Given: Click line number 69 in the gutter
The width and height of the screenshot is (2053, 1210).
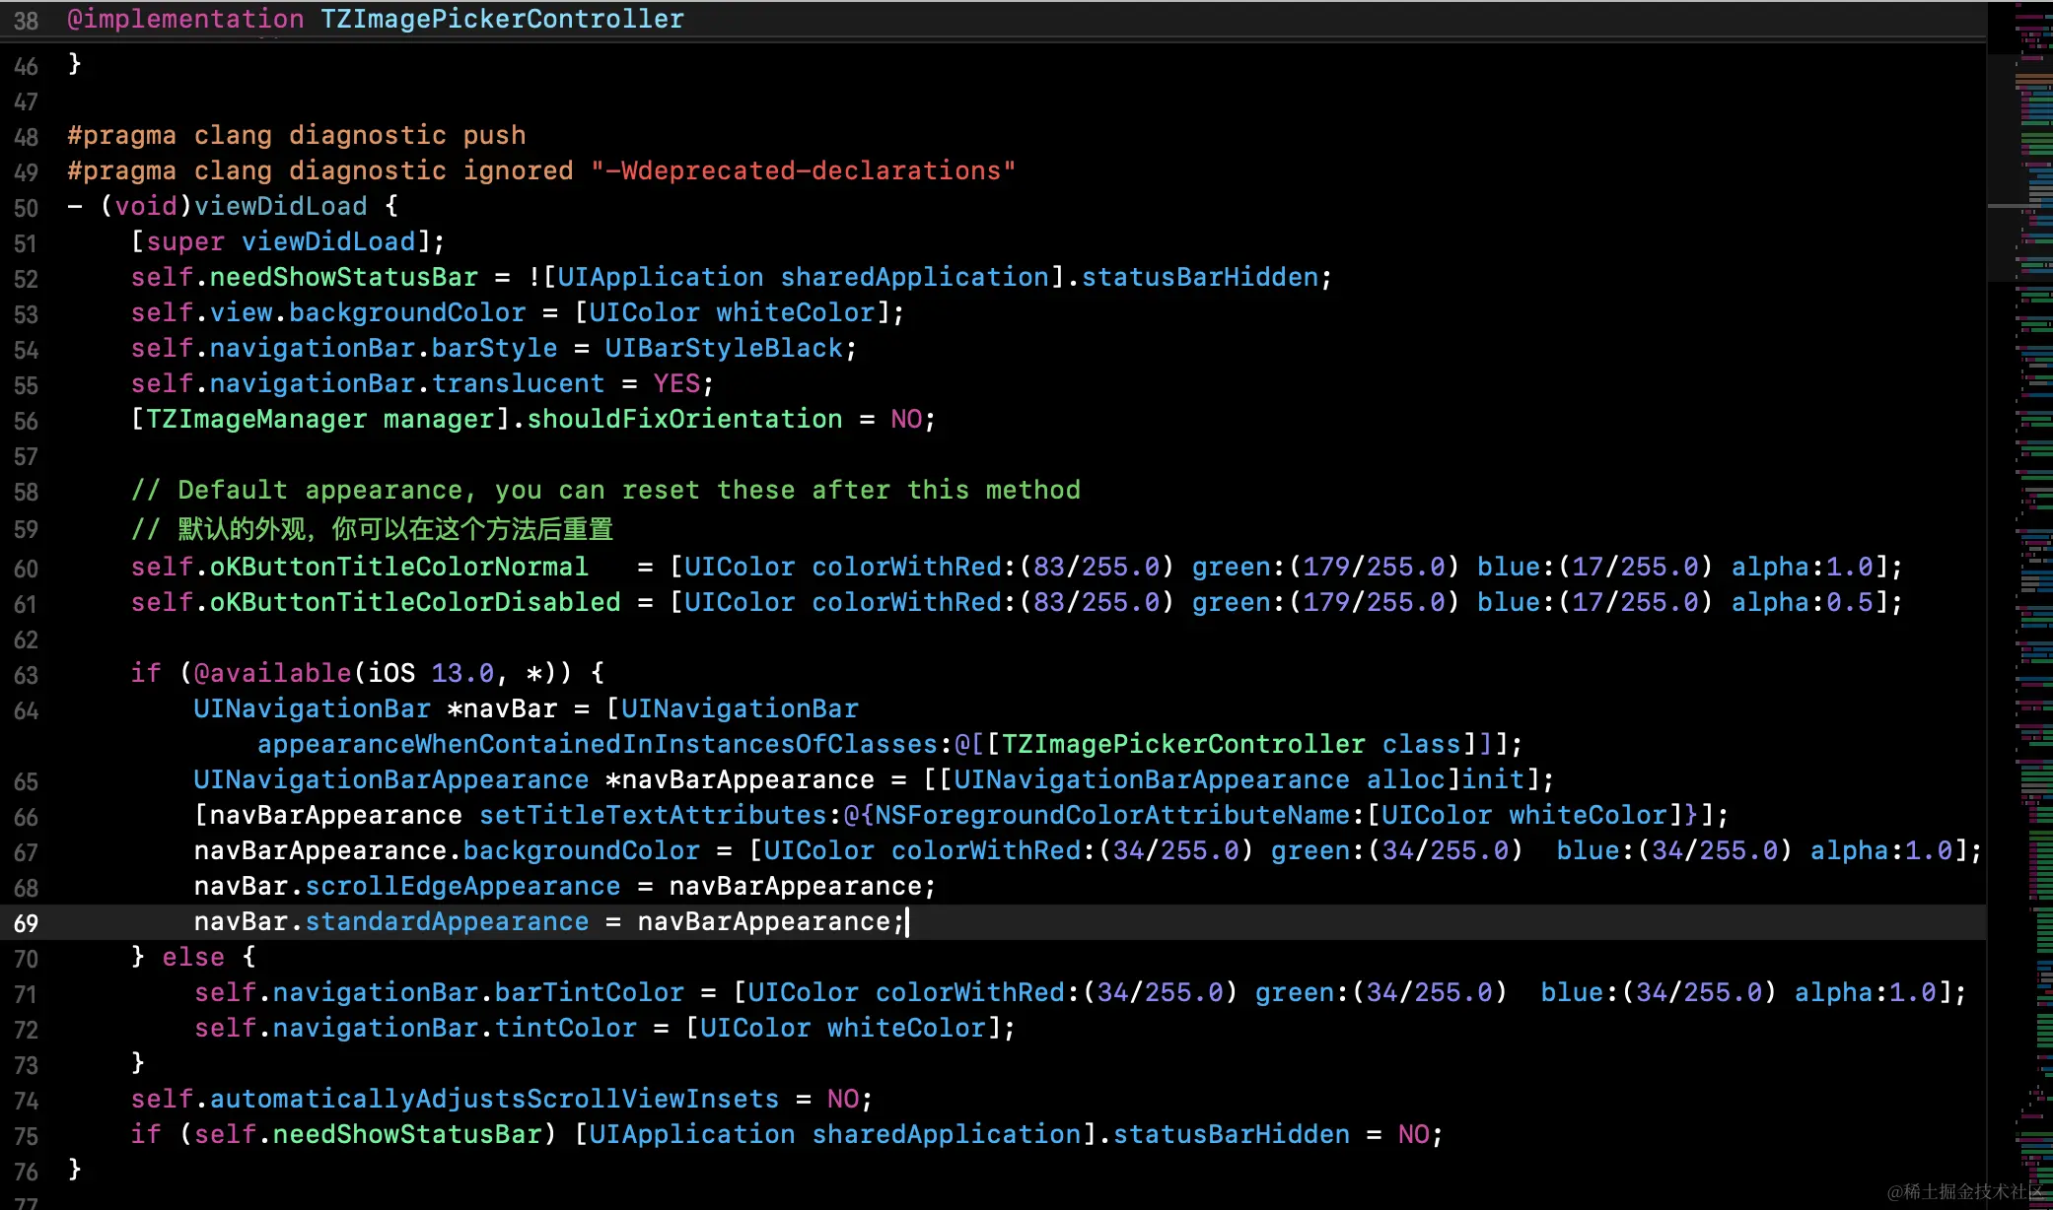Looking at the screenshot, I should pos(26,923).
